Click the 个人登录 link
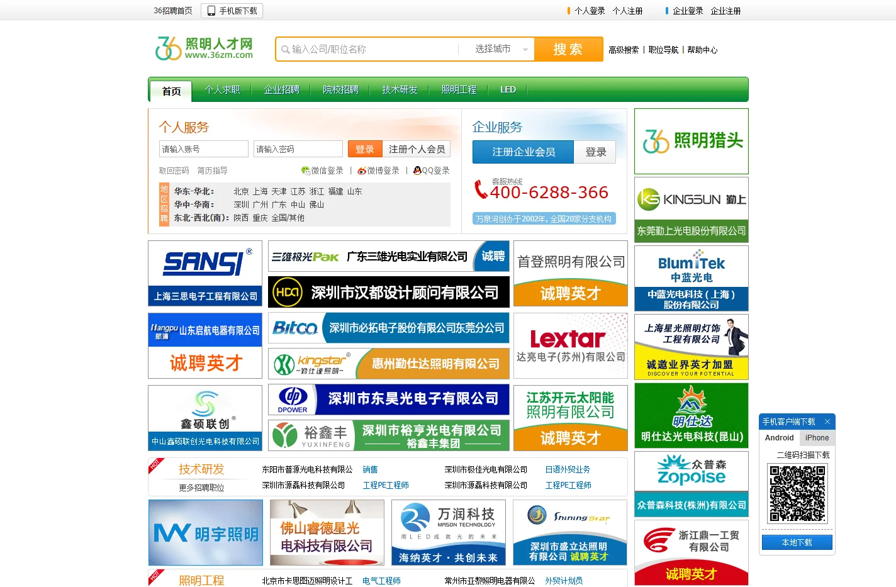896x587 pixels. coord(590,11)
